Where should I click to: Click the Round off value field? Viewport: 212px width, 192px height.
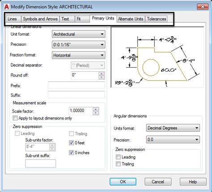click(x=85, y=75)
